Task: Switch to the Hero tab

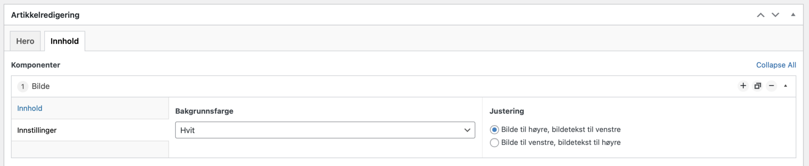Action: point(25,41)
